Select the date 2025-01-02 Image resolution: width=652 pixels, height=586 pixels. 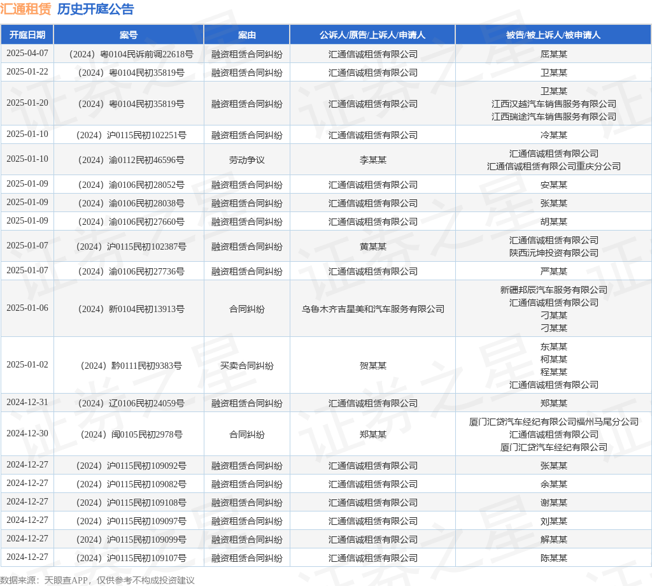pyautogui.click(x=27, y=364)
